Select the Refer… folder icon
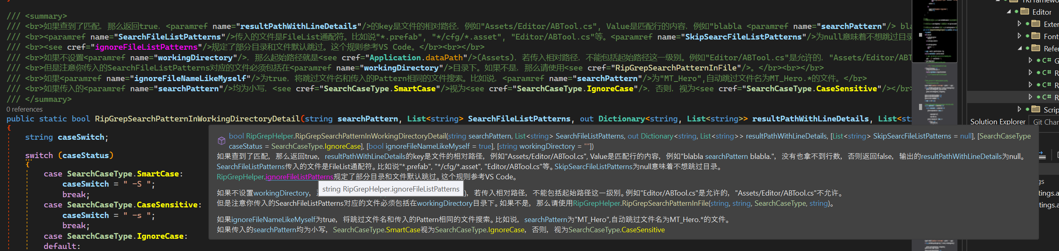The width and height of the screenshot is (1059, 251). tap(1036, 48)
